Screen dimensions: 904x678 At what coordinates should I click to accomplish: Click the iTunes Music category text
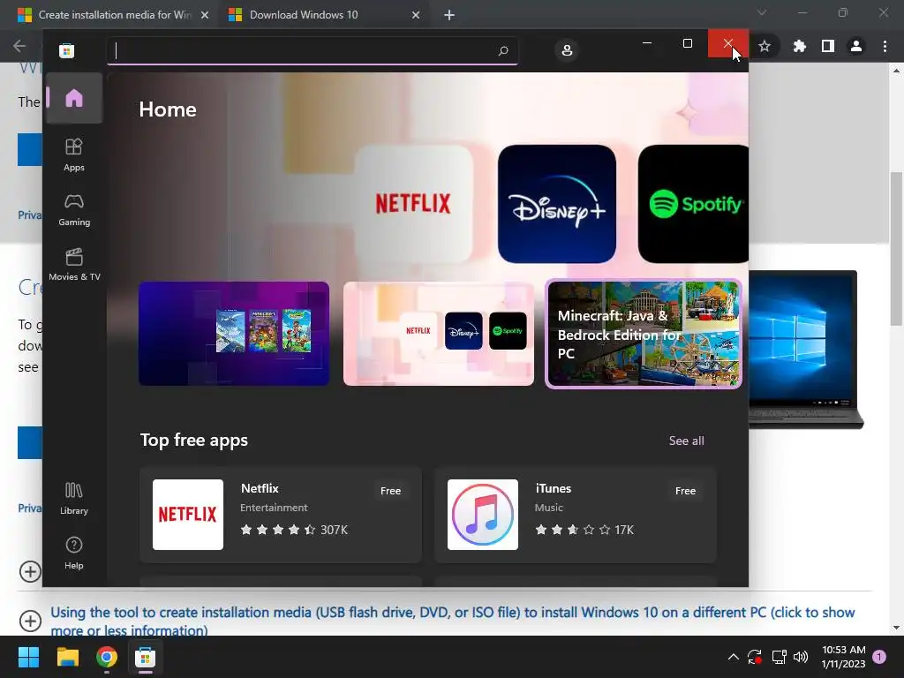coord(548,508)
